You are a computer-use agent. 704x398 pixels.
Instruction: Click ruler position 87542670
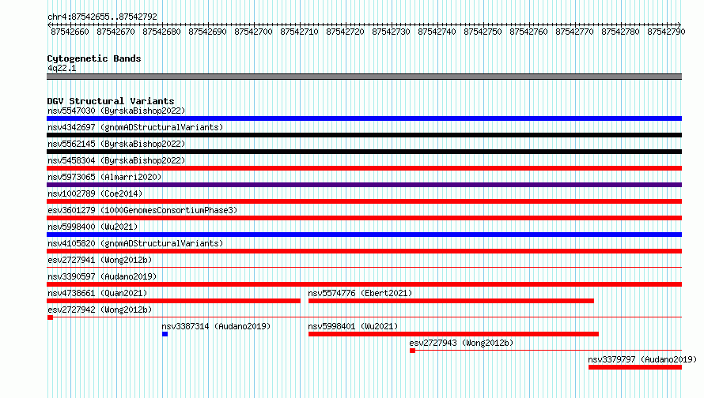tap(115, 32)
